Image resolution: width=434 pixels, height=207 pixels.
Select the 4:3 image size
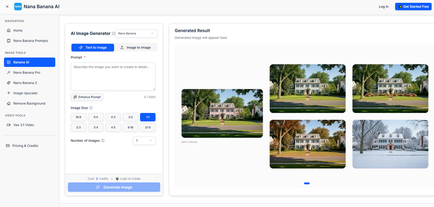[113, 117]
